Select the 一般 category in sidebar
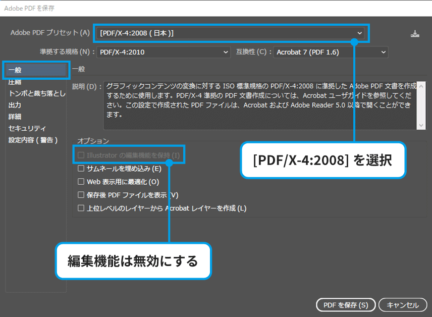432x317 pixels. tap(35, 70)
